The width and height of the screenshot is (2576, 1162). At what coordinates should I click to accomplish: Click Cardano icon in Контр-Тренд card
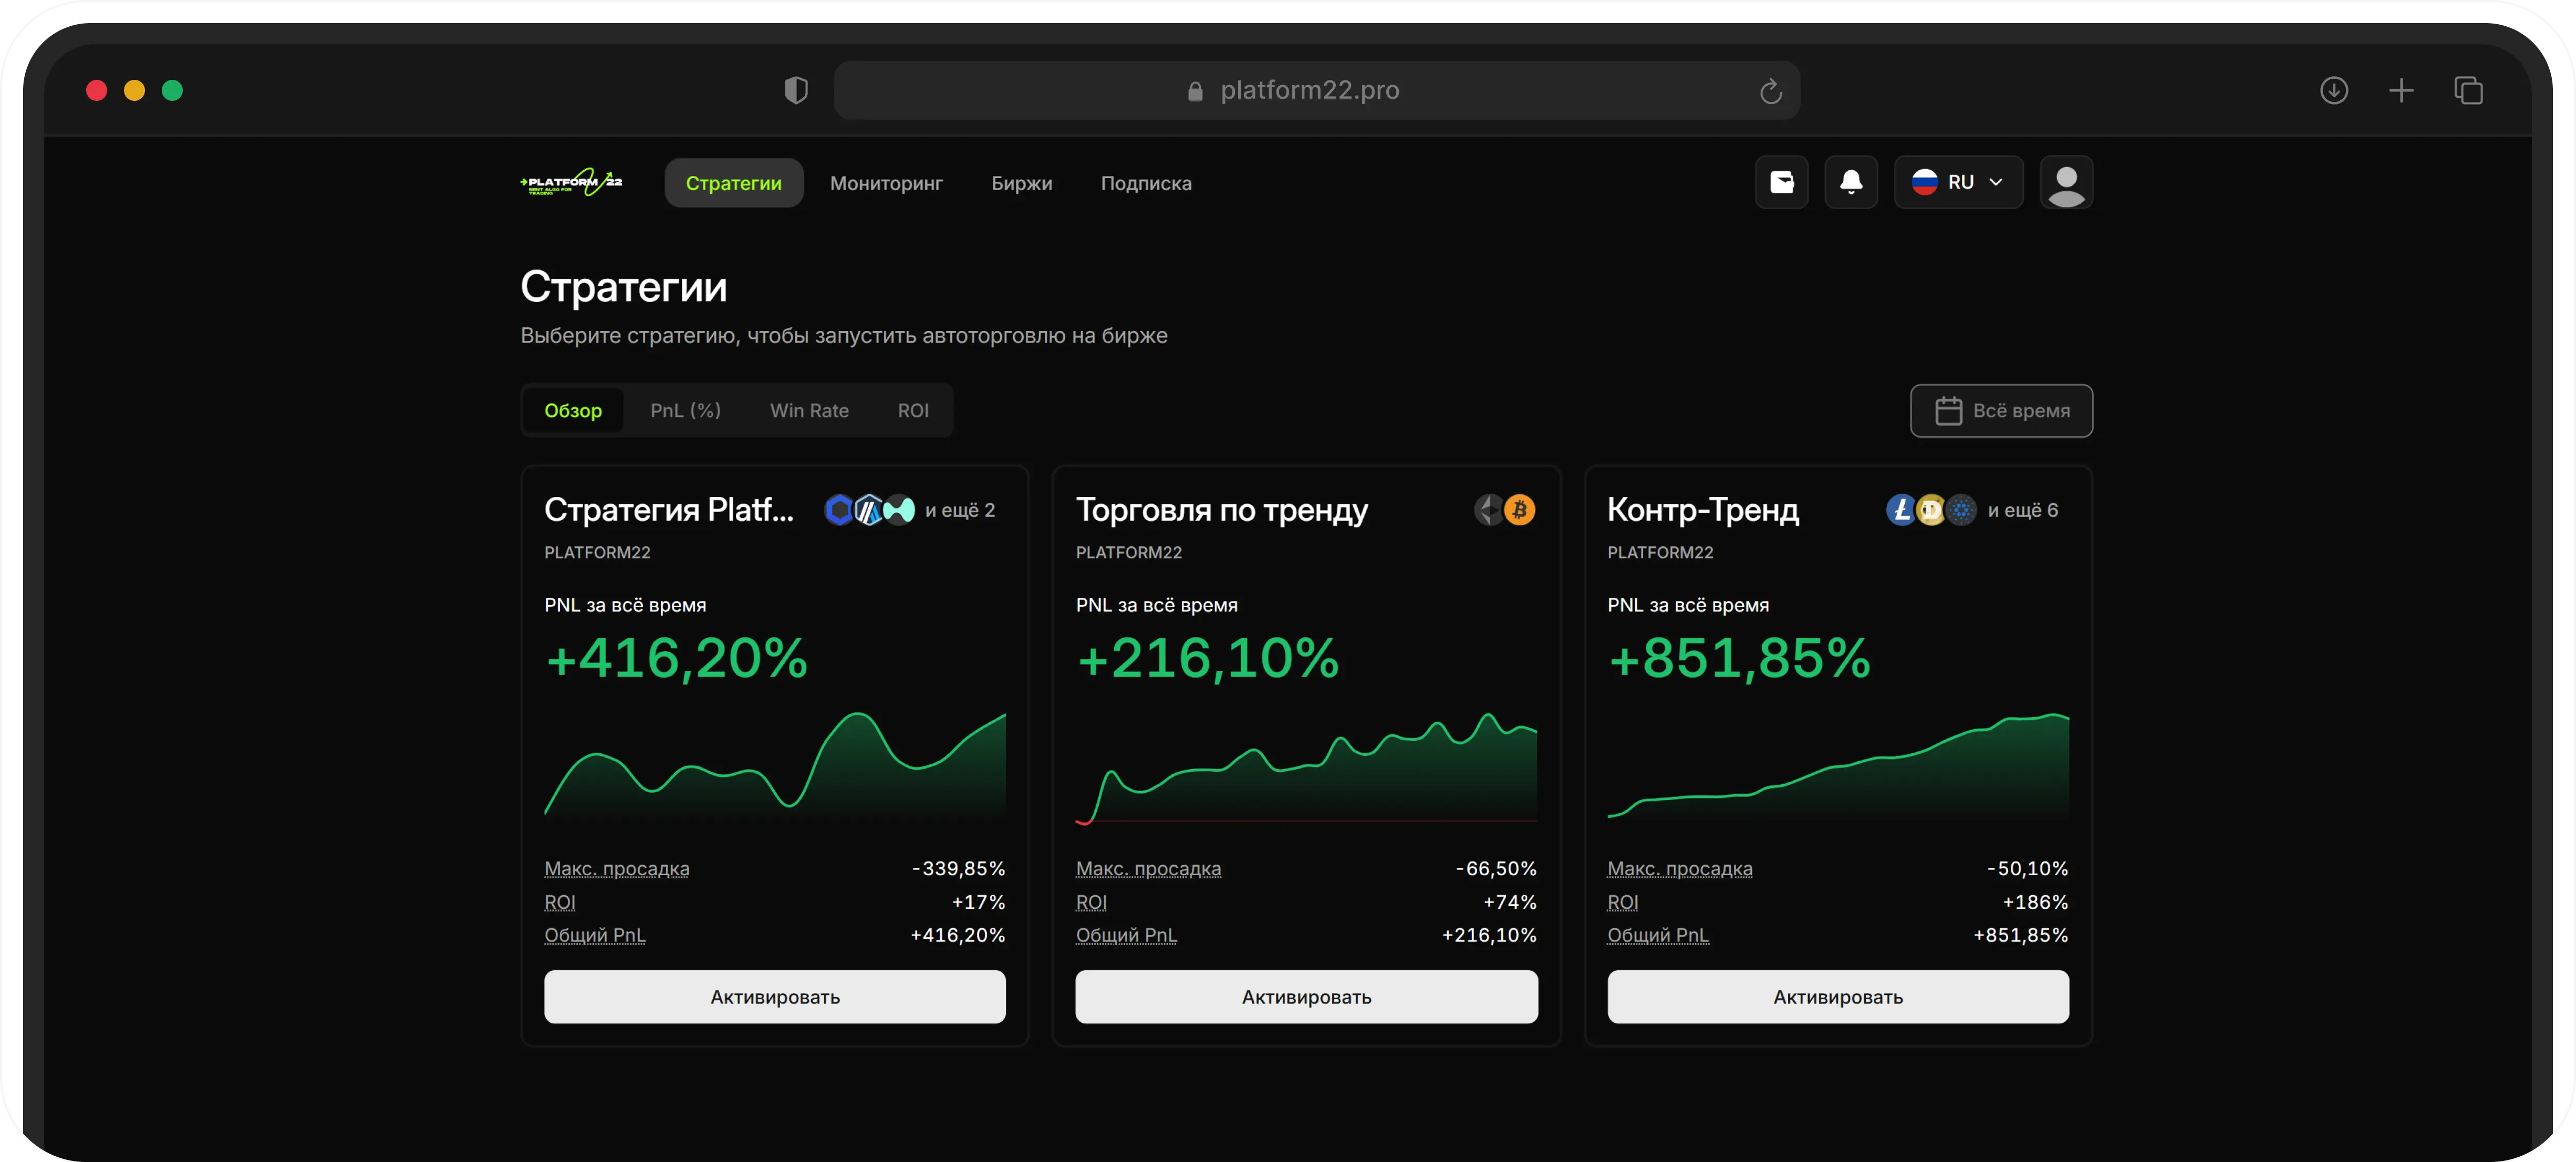pyautogui.click(x=1961, y=510)
